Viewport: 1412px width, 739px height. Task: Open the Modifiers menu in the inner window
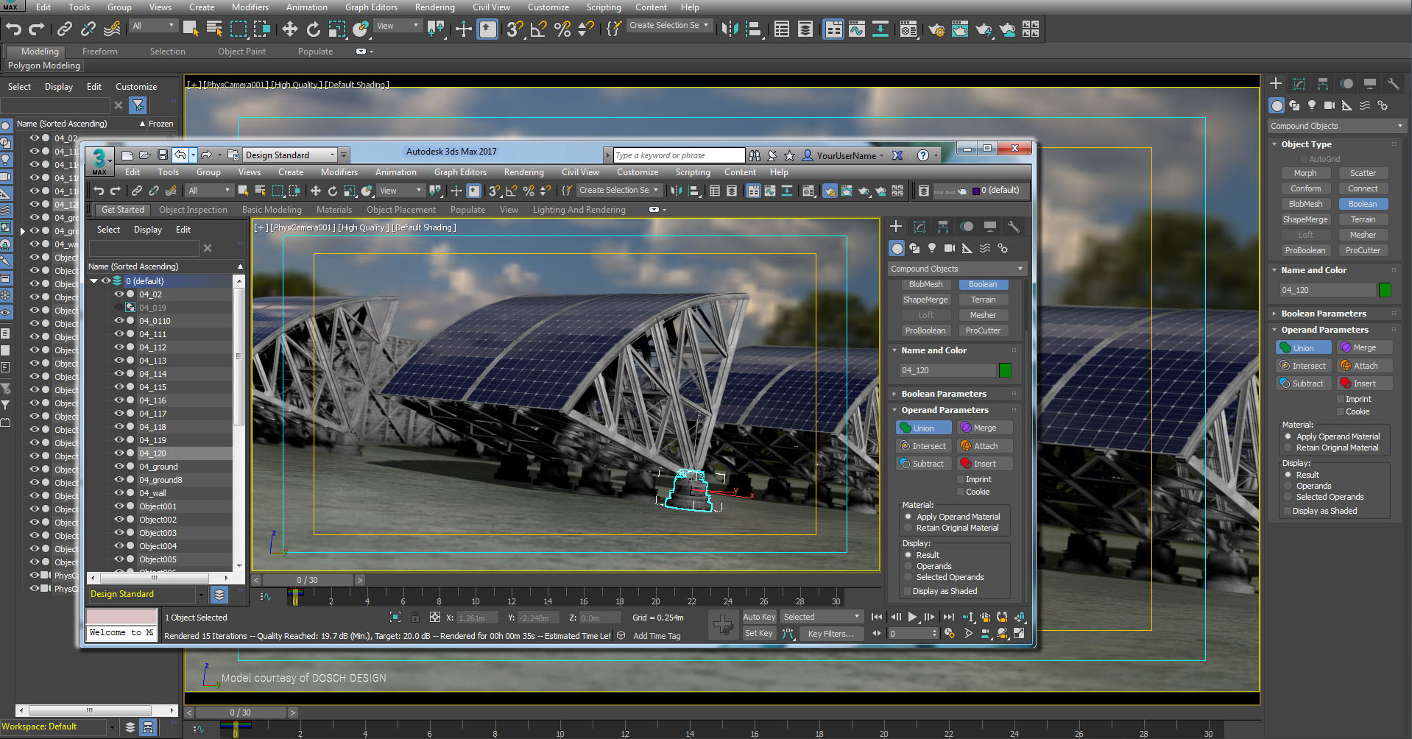coord(339,172)
